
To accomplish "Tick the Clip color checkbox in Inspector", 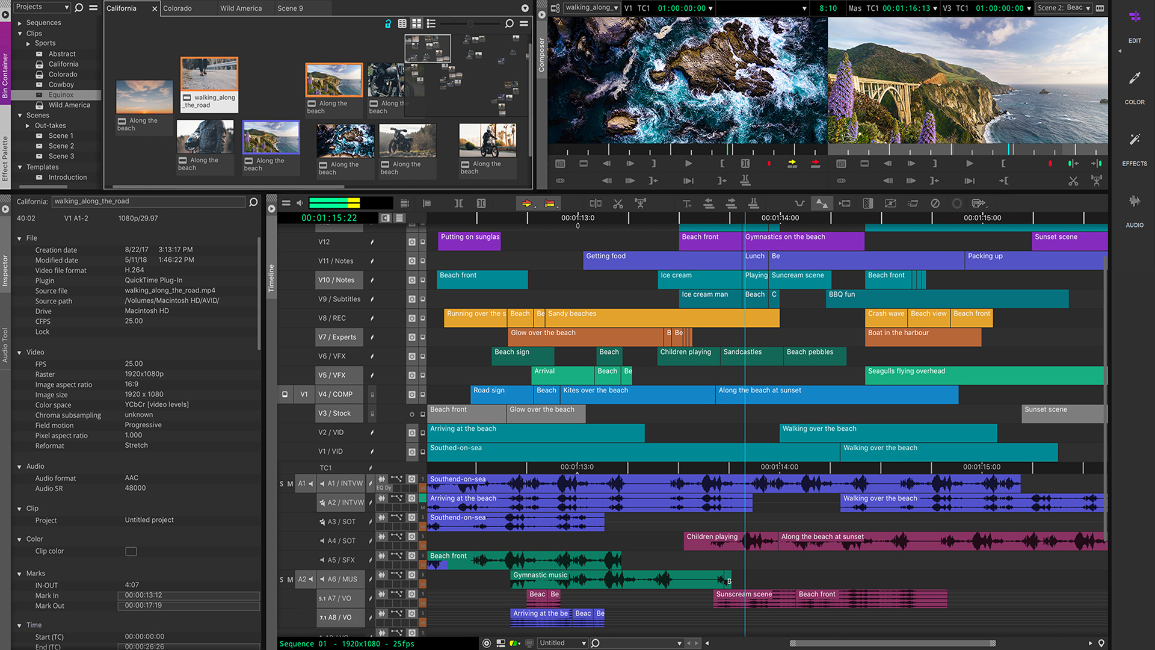I will coord(131,551).
